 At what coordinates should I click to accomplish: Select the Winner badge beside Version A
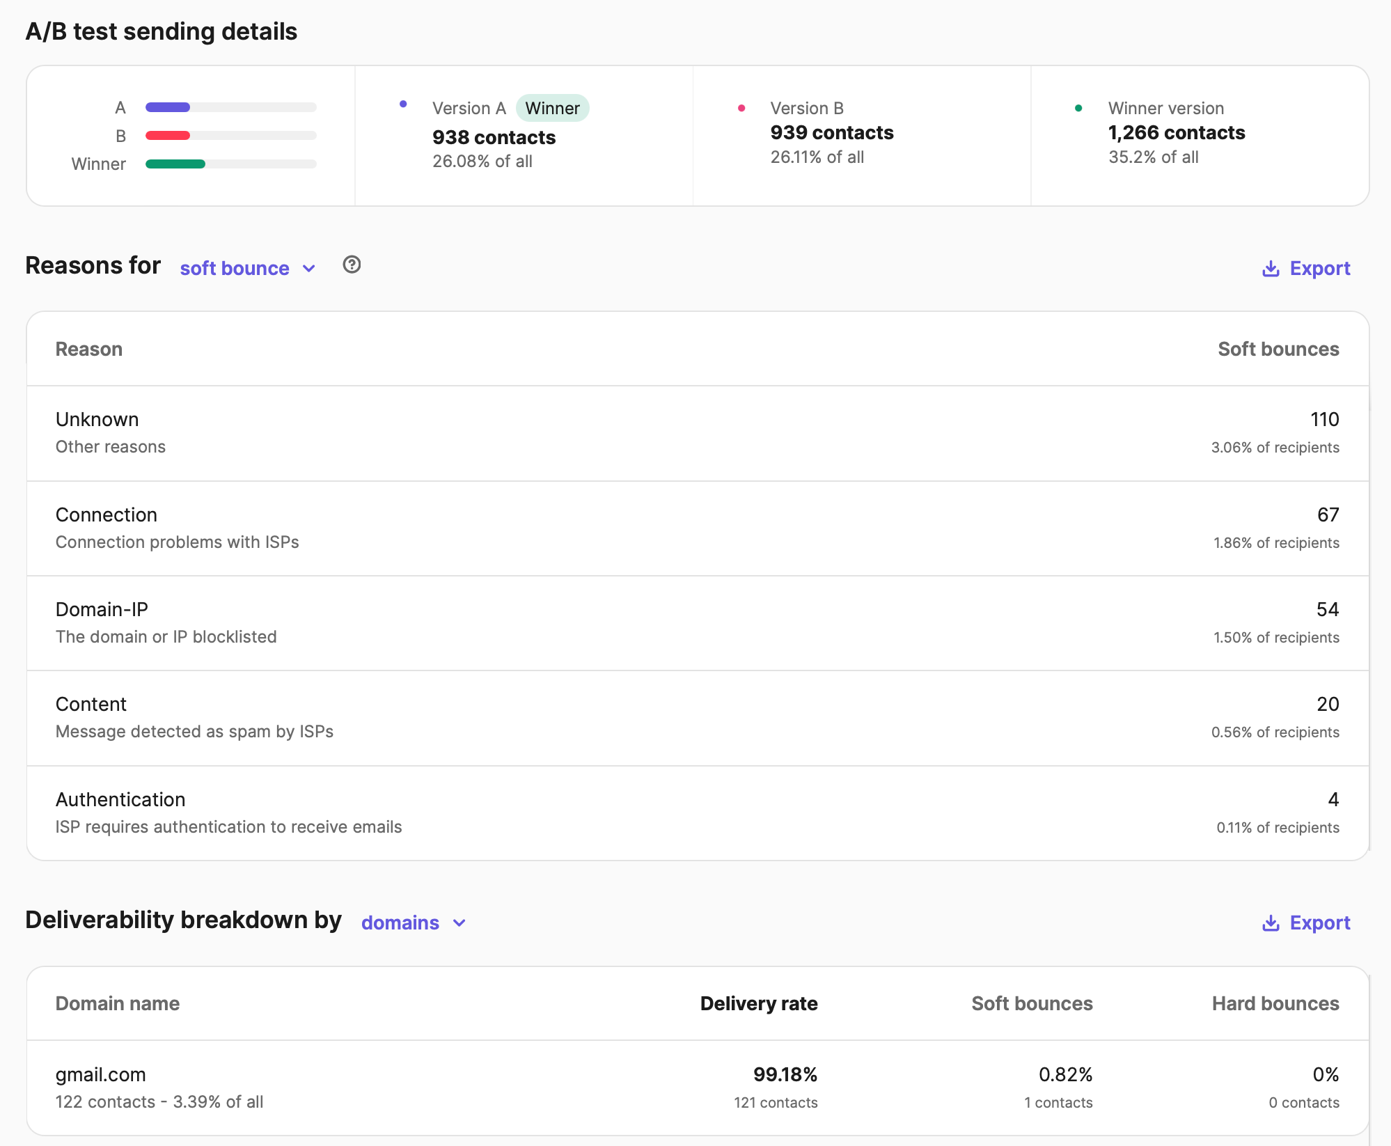tap(552, 108)
